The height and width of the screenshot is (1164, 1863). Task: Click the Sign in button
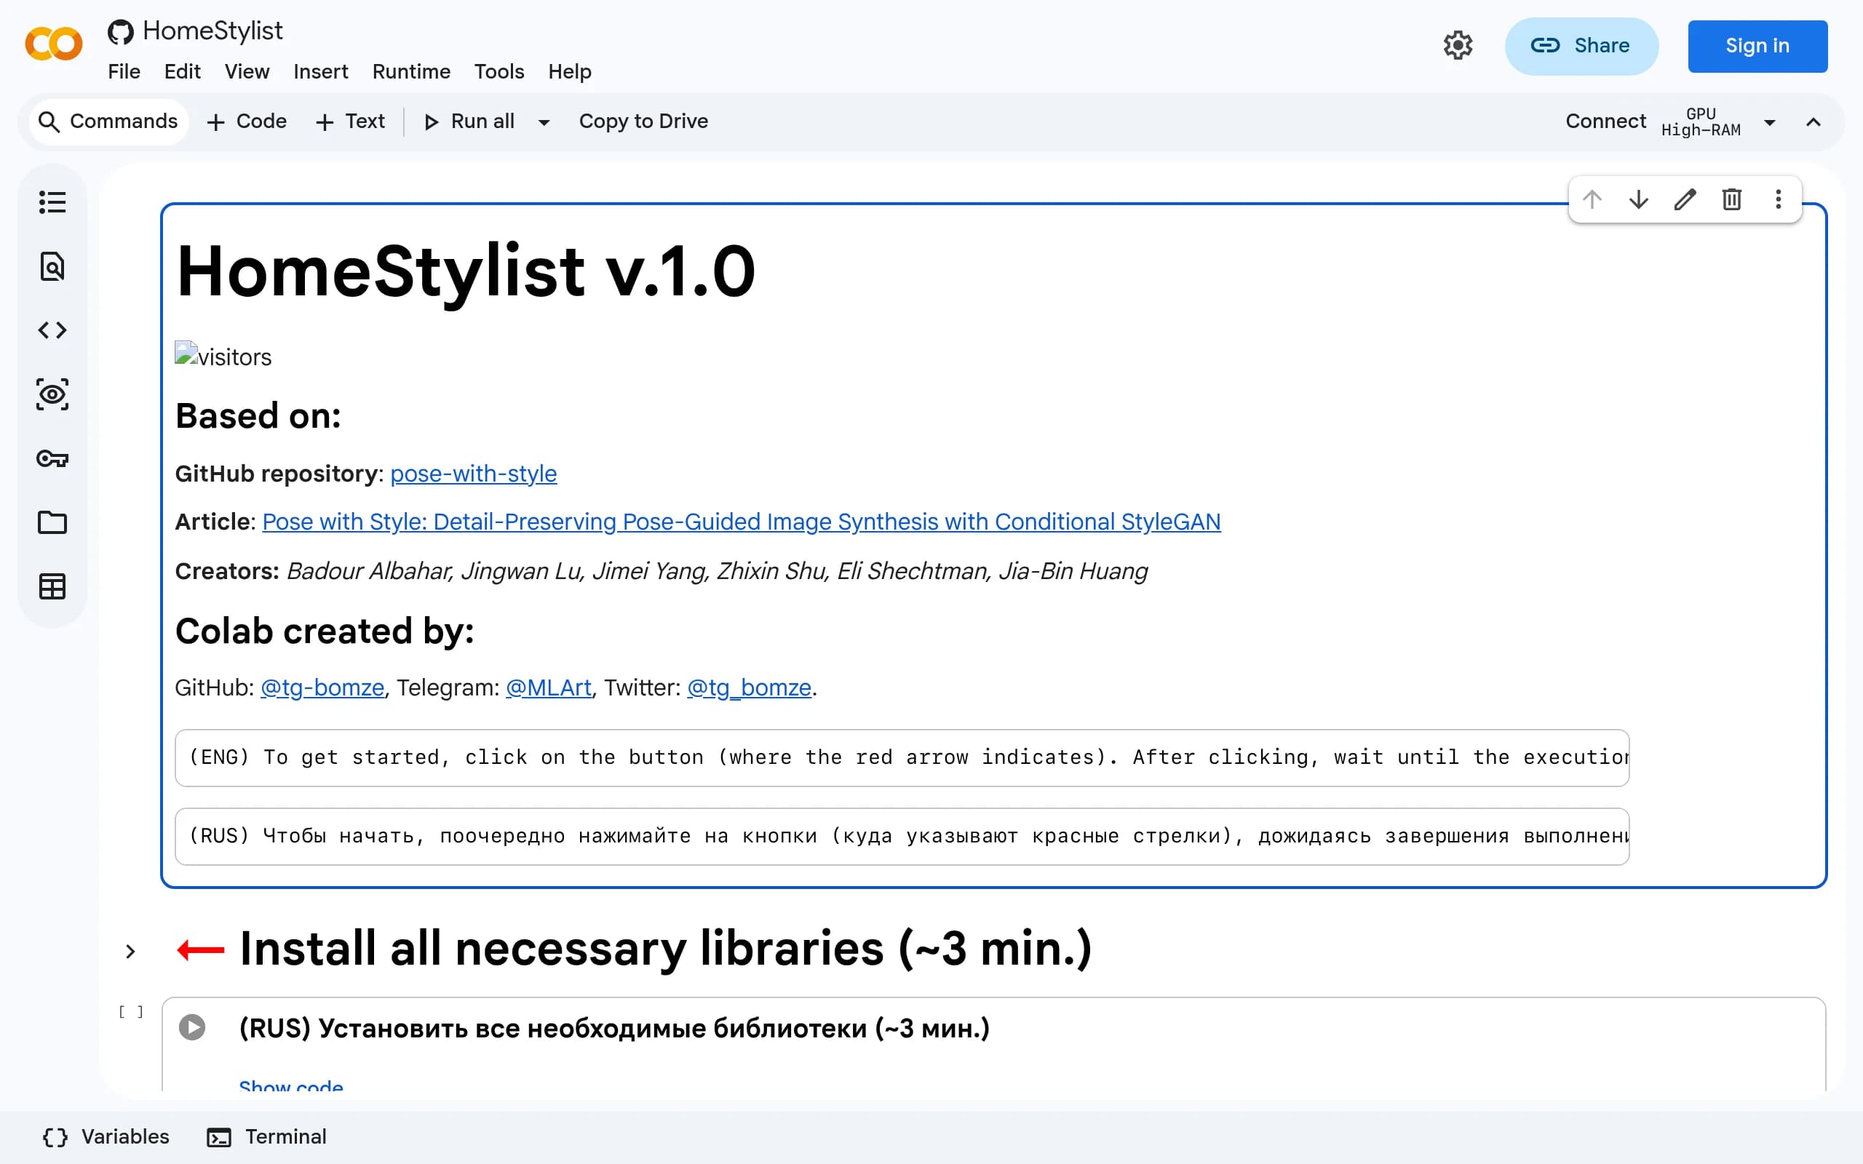[x=1757, y=46]
